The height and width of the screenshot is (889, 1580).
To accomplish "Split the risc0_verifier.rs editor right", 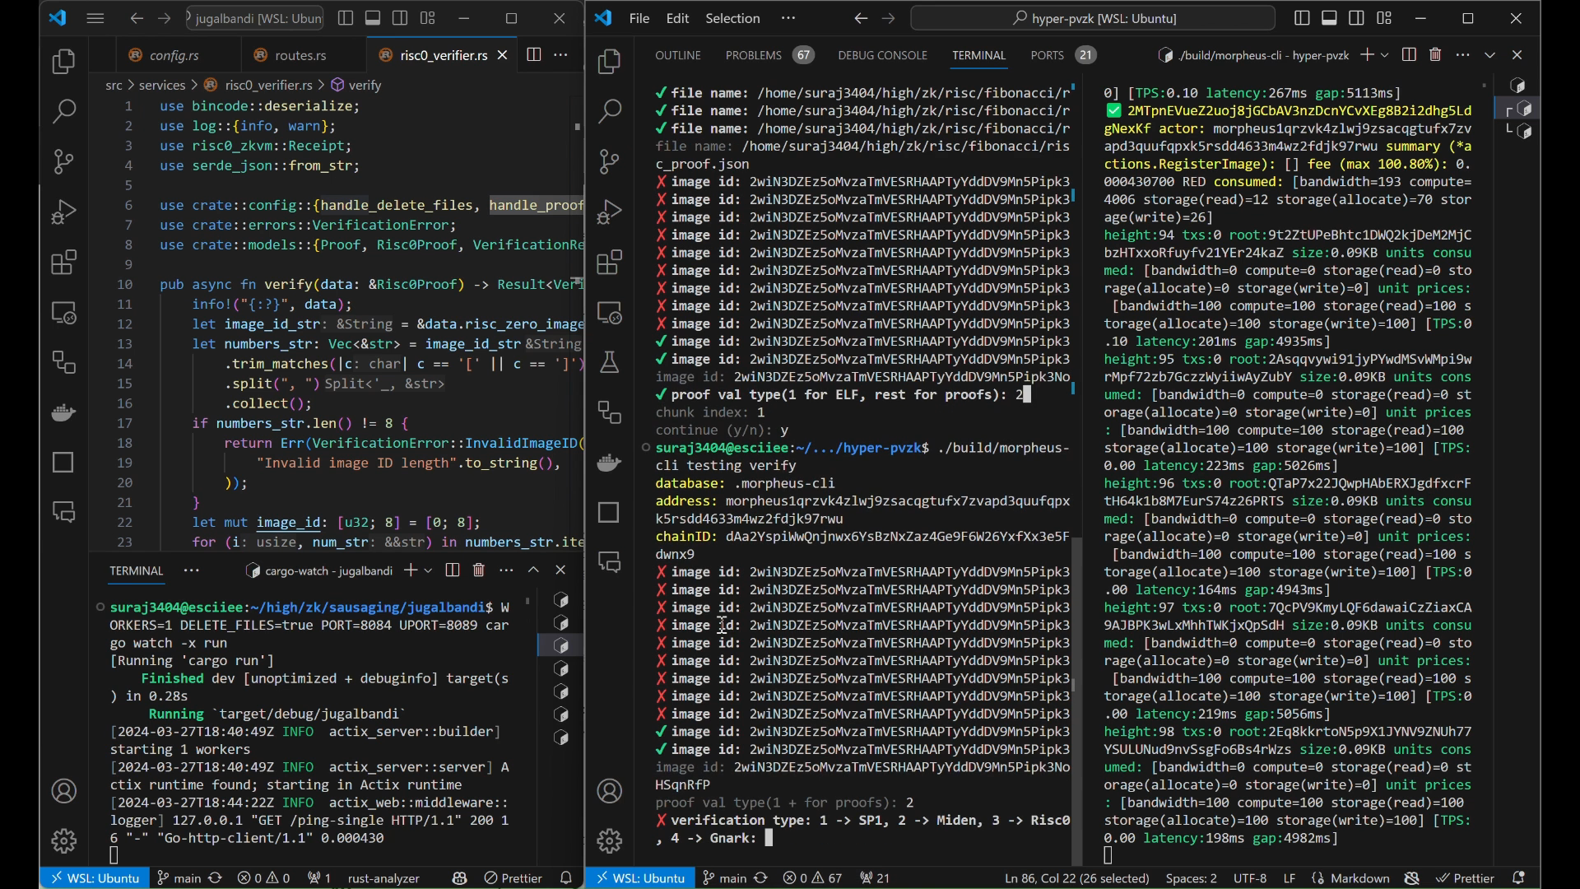I will (534, 55).
